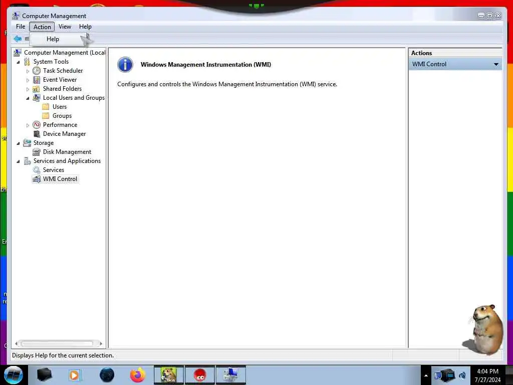The width and height of the screenshot is (513, 385).
Task: Show hidden system tray icons
Action: pyautogui.click(x=426, y=375)
